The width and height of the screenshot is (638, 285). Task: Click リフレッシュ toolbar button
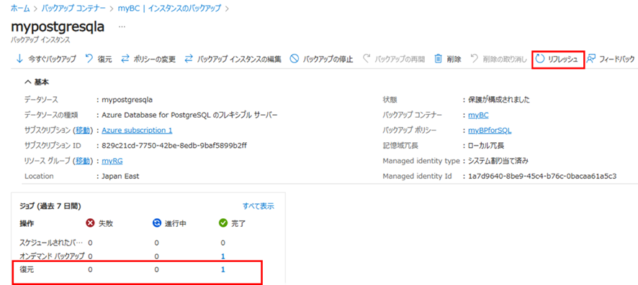(558, 59)
